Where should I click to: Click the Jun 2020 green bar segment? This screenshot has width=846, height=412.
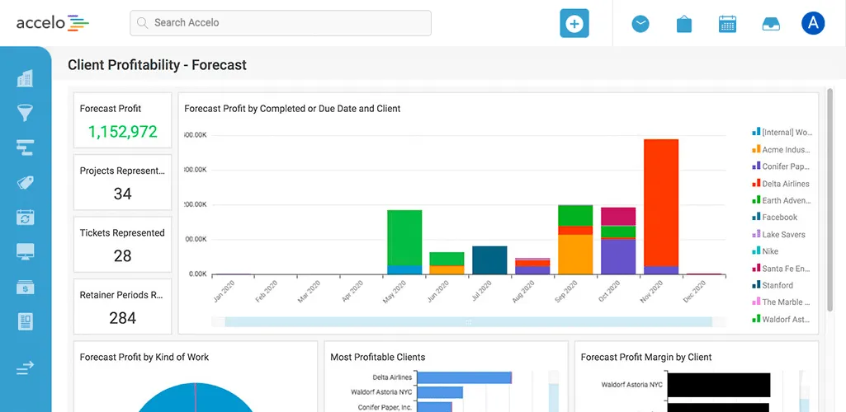(x=447, y=259)
